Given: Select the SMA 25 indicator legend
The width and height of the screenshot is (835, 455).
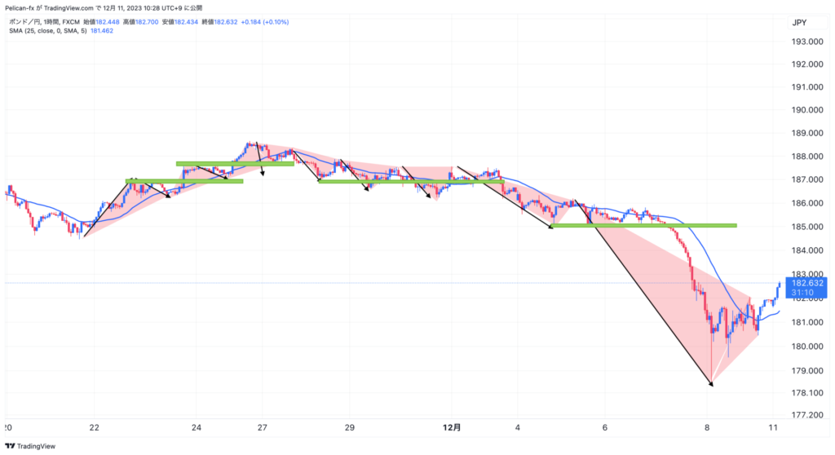Looking at the screenshot, I should [x=48, y=31].
